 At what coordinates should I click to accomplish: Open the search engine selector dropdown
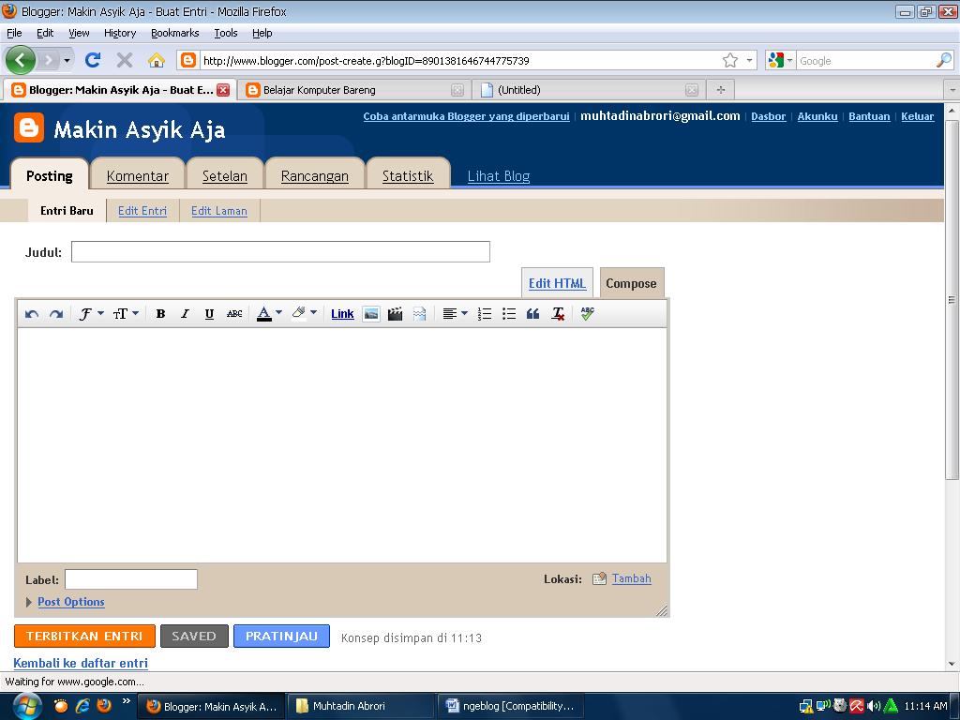[781, 60]
